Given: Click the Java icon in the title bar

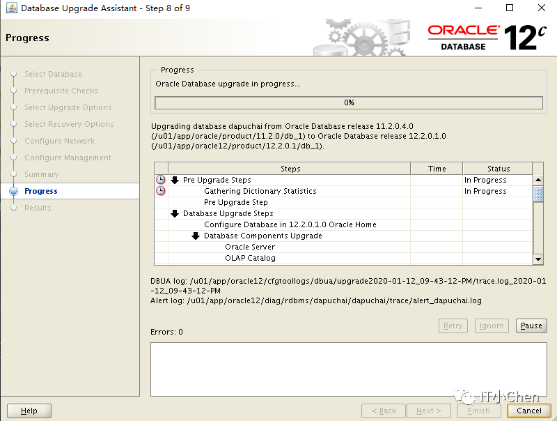Looking at the screenshot, I should (12, 8).
